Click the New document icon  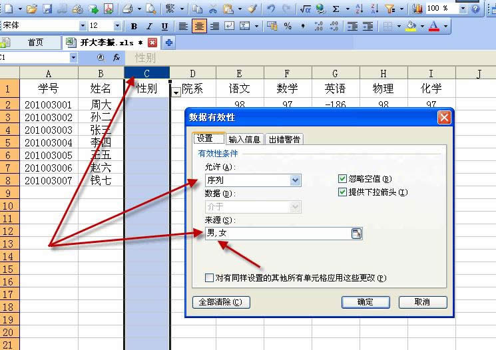pyautogui.click(x=9, y=9)
